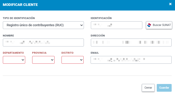Click the Cerrar button

click(x=148, y=88)
